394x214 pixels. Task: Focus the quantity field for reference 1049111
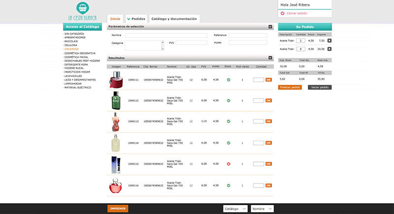point(258,80)
